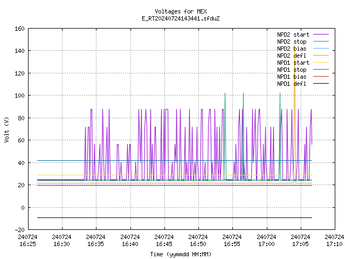Click the orange NPD2 defl legend line
The width and height of the screenshot is (345, 259).
point(321,56)
